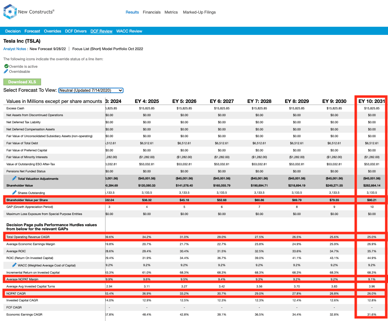The height and width of the screenshot is (321, 388).
Task: Click the New Constructs brand name
Action: 36,12
